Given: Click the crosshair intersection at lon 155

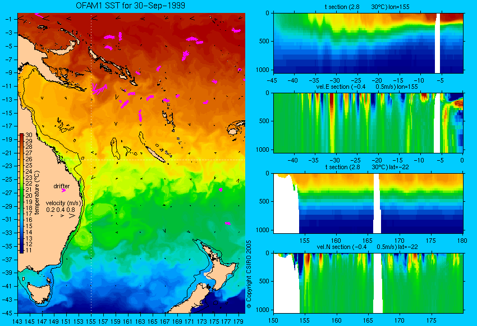Looking at the screenshot, I should pyautogui.click(x=91, y=160).
